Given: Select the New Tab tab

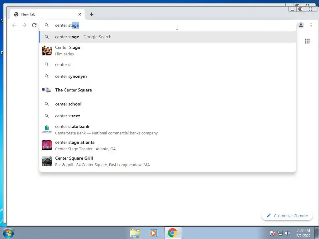Looking at the screenshot, I should pyautogui.click(x=47, y=14).
